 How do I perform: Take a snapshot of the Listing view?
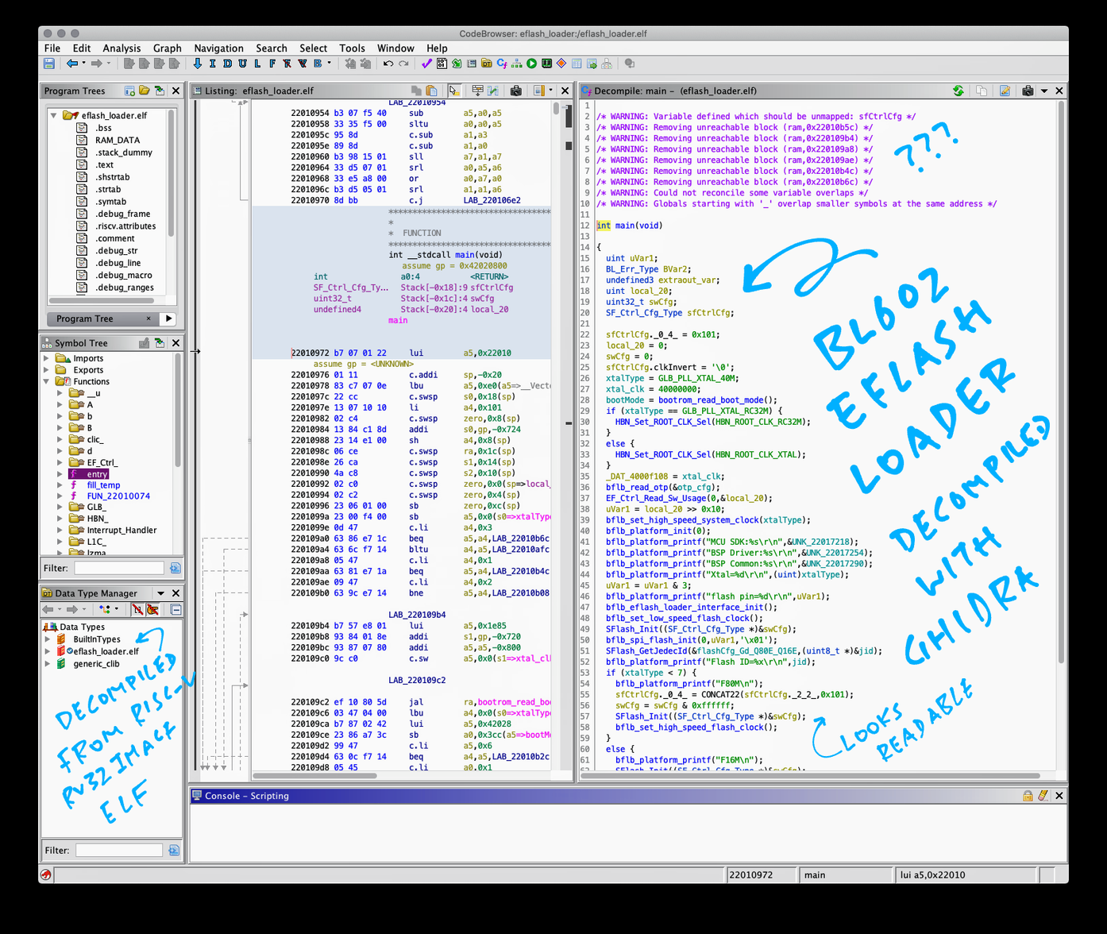516,91
